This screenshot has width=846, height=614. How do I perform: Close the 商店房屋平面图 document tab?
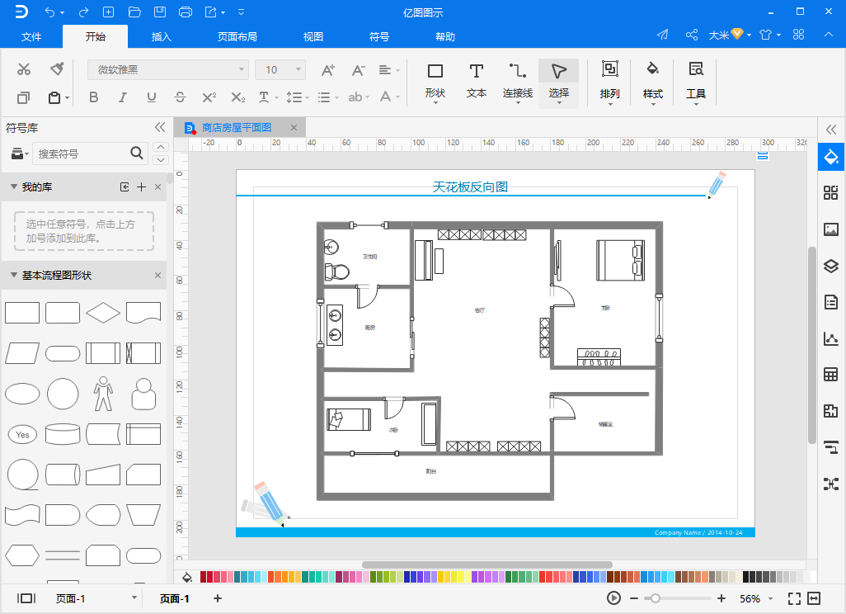tap(294, 127)
